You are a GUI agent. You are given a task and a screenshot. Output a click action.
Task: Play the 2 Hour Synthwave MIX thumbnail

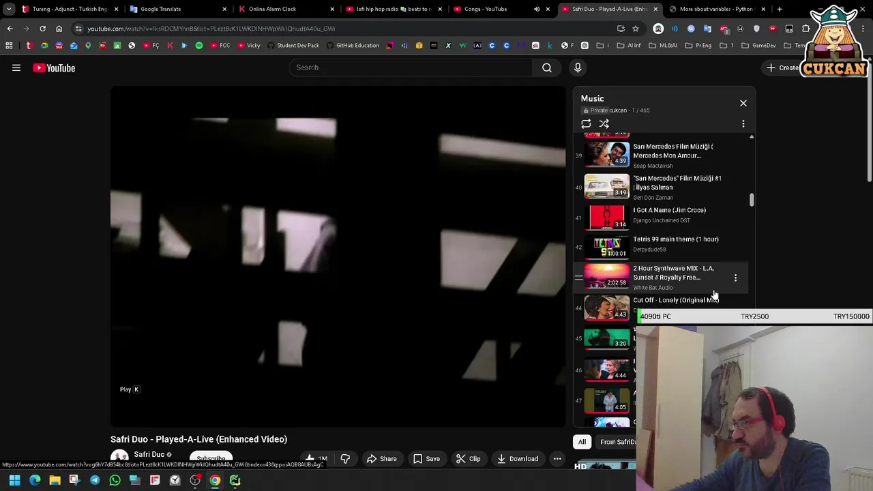tap(607, 278)
